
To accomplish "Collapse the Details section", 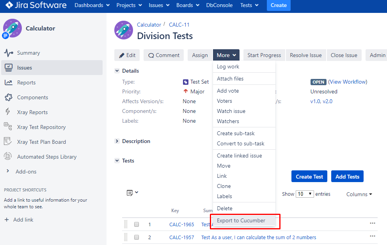I will pos(117,71).
